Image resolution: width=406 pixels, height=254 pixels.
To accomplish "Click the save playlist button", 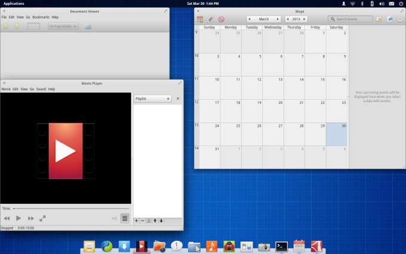I will click(x=149, y=221).
